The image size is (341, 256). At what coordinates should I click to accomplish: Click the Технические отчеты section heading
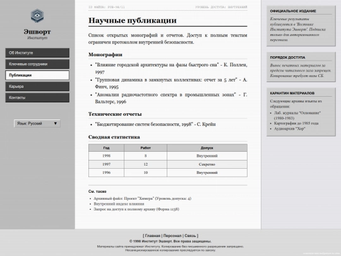pos(115,114)
